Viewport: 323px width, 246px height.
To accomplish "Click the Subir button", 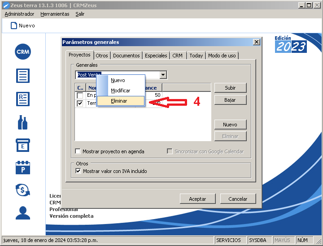I will point(230,88).
